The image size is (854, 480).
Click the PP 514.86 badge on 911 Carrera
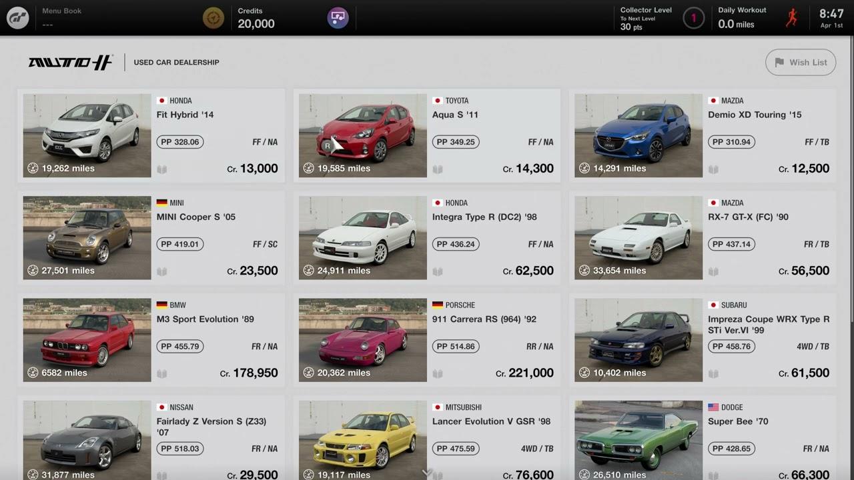(456, 347)
